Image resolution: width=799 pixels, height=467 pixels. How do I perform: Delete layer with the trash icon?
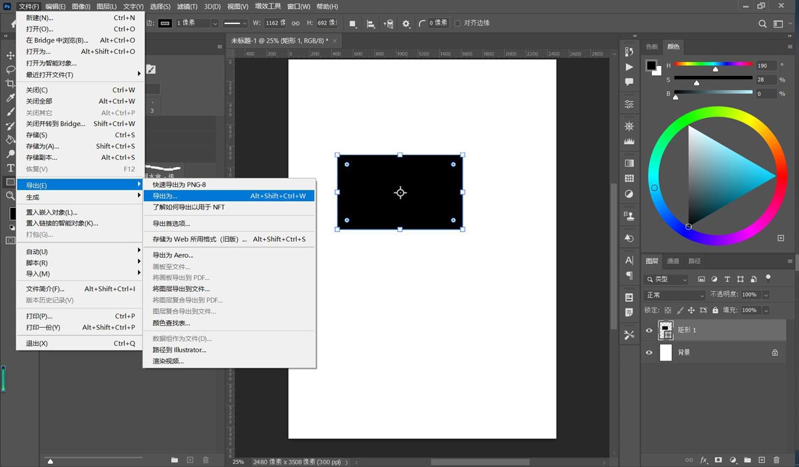click(x=776, y=460)
